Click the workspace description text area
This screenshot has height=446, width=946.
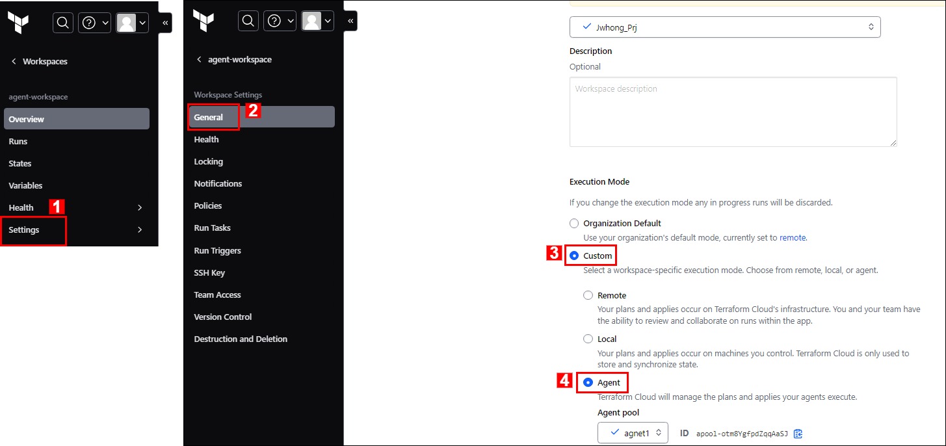[x=733, y=112]
